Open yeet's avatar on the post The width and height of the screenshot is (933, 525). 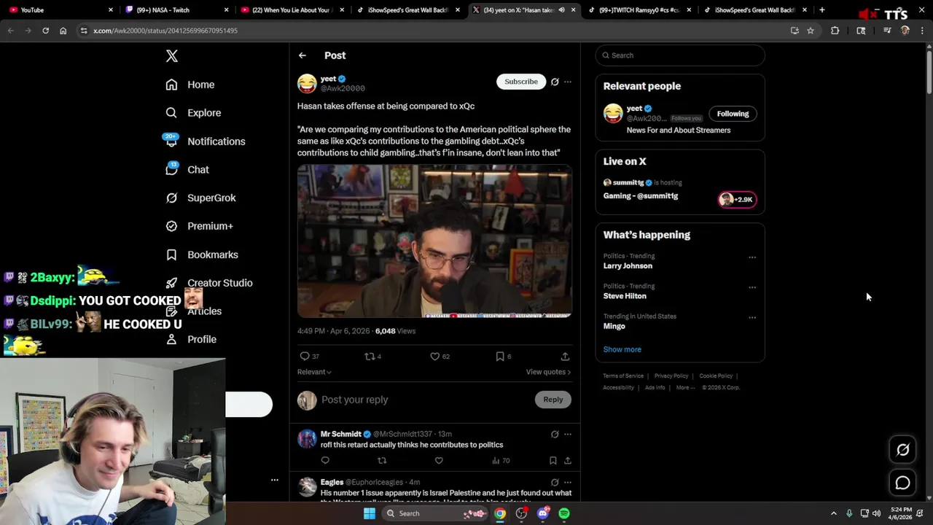coord(307,83)
